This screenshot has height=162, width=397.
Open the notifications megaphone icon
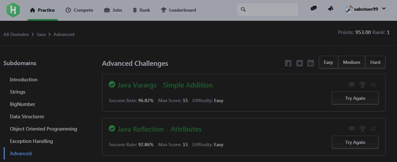click(x=330, y=9)
